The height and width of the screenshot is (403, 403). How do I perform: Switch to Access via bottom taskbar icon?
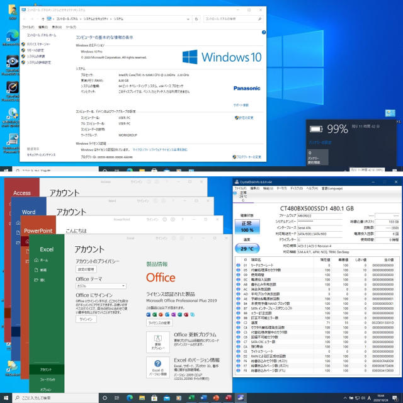[x=229, y=398]
